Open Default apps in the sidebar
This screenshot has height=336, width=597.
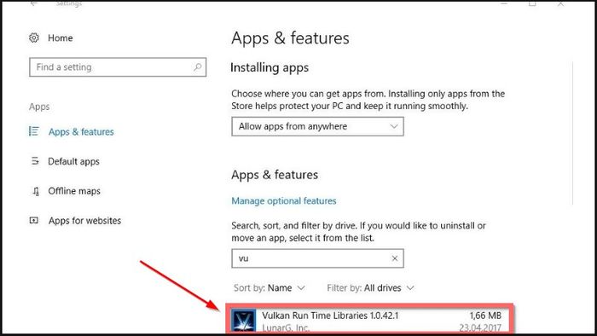73,161
